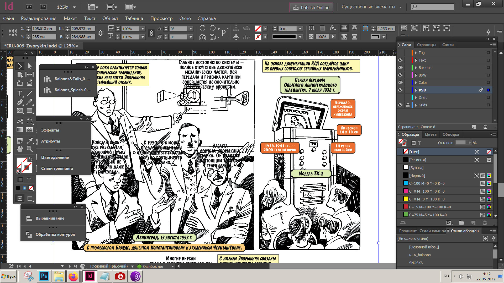Select the Type tool
504x283 pixels.
coord(20,94)
